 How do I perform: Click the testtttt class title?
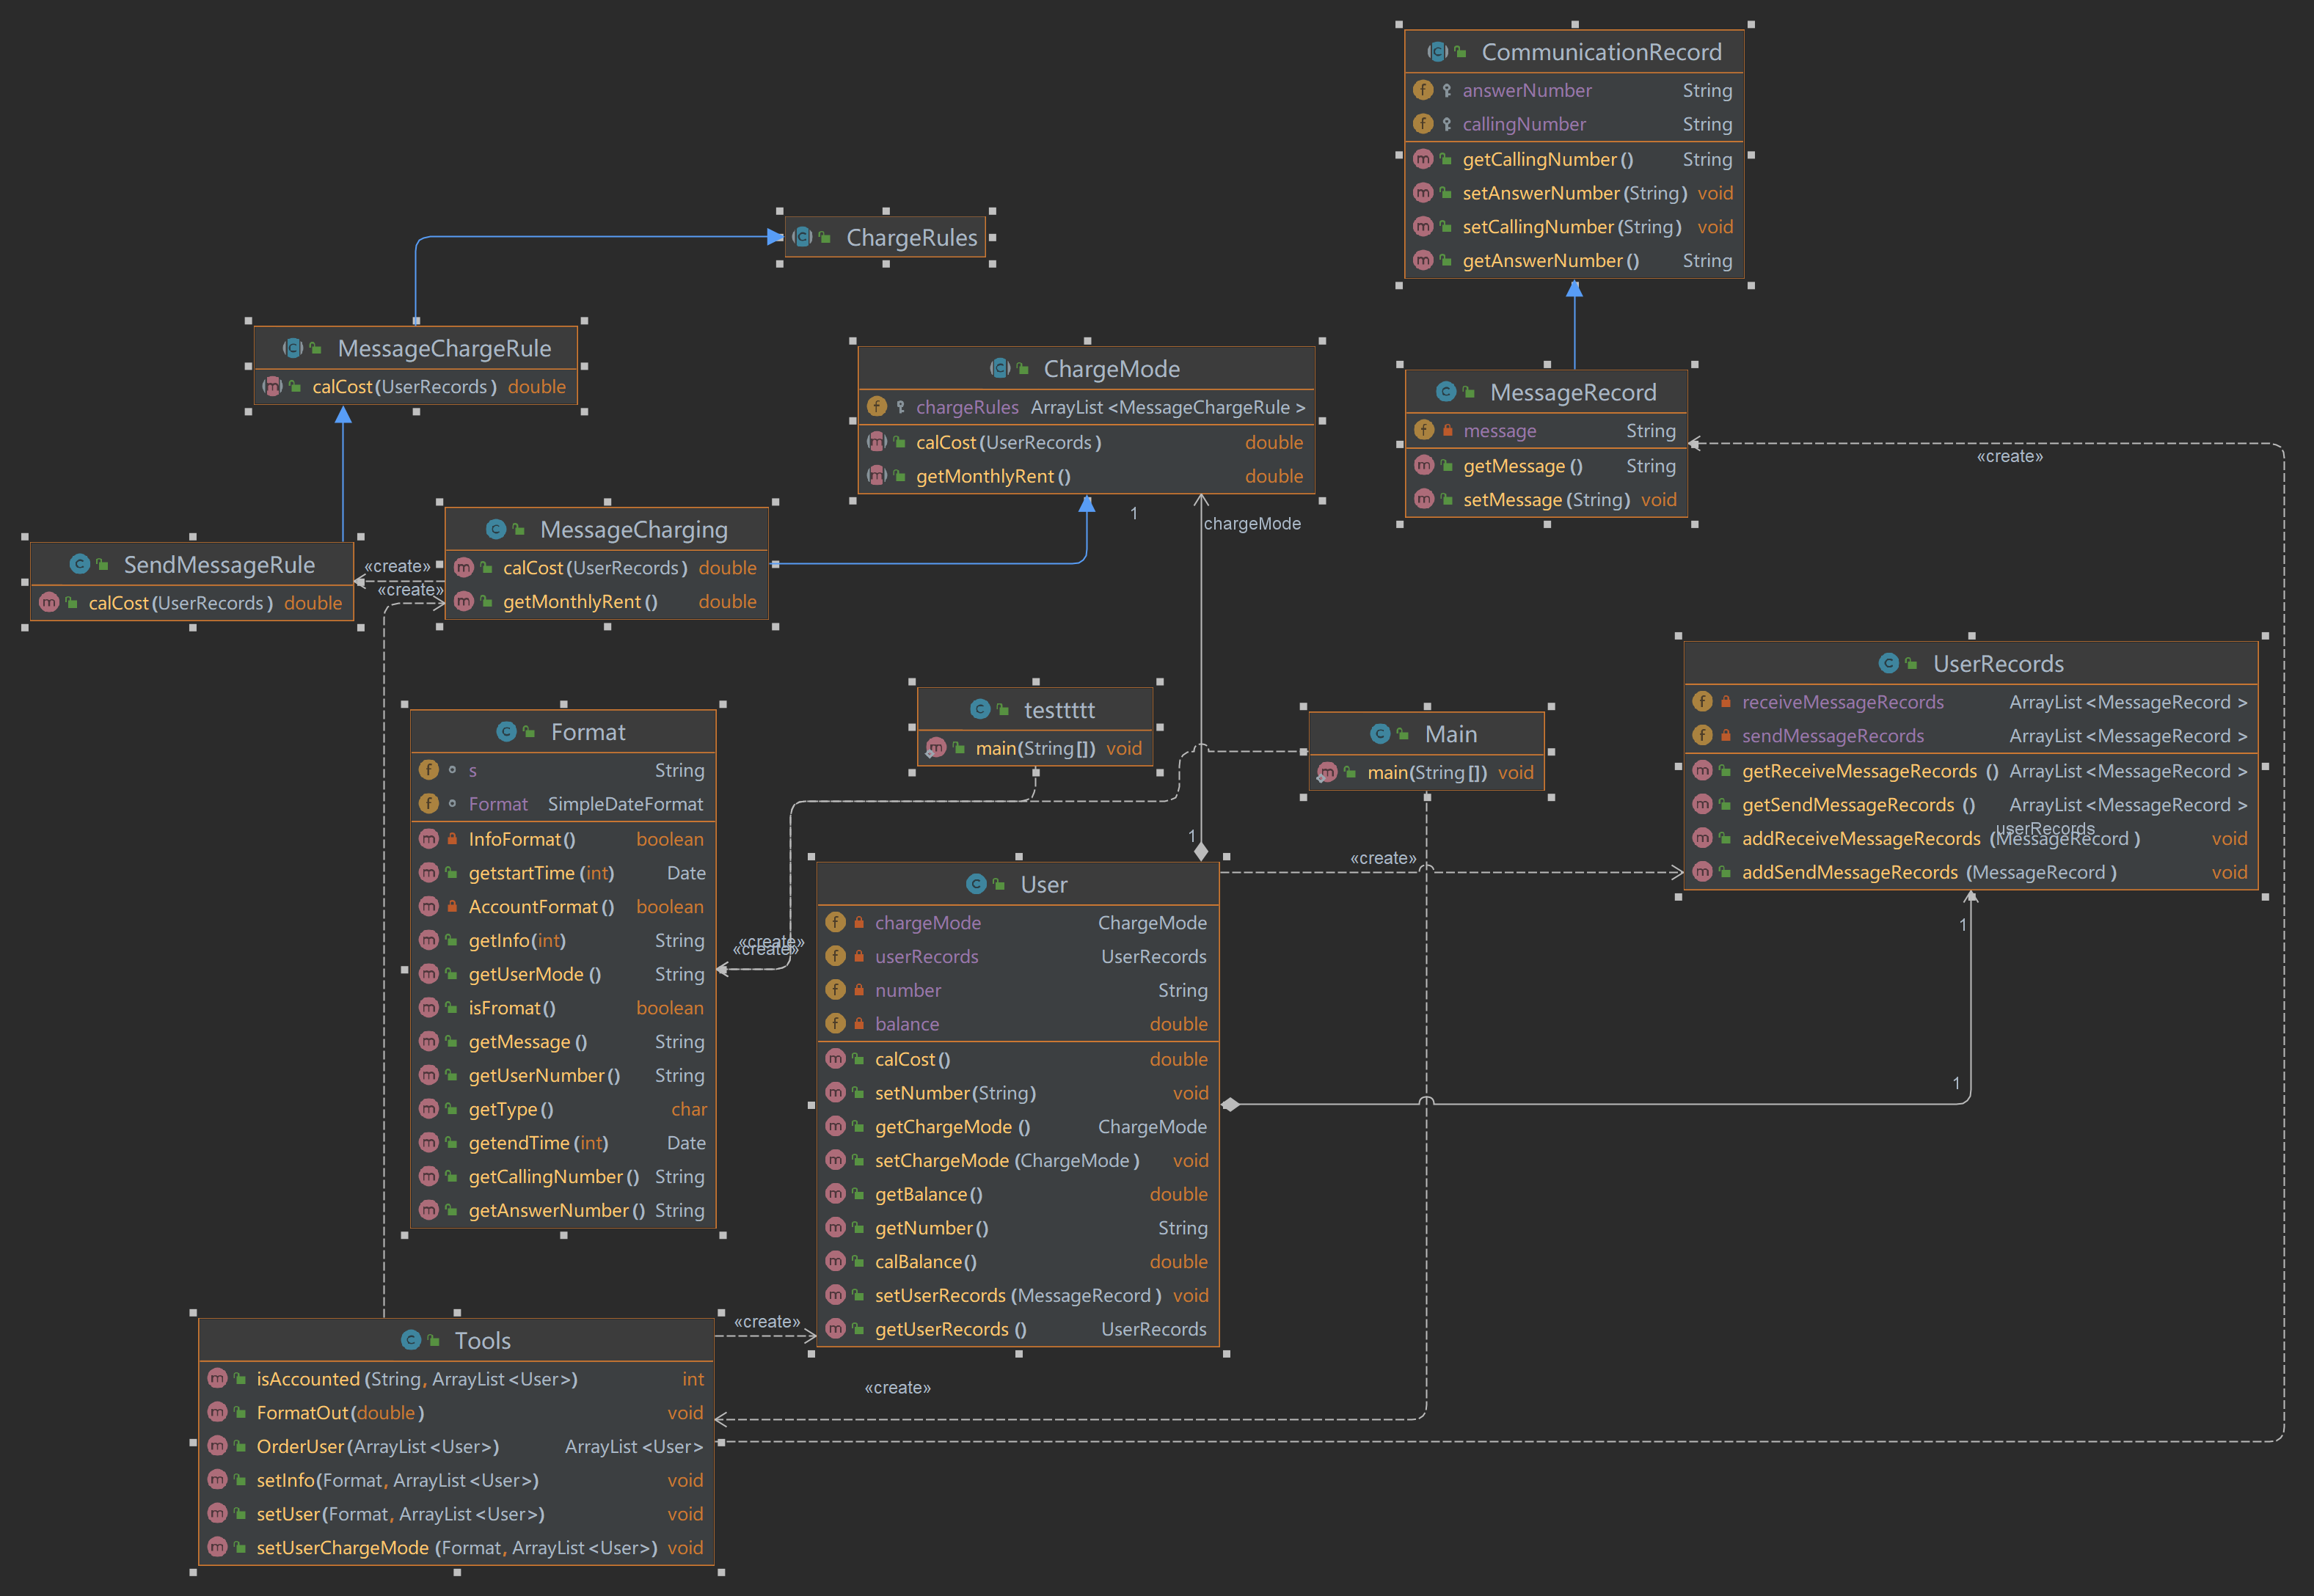[x=1059, y=710]
